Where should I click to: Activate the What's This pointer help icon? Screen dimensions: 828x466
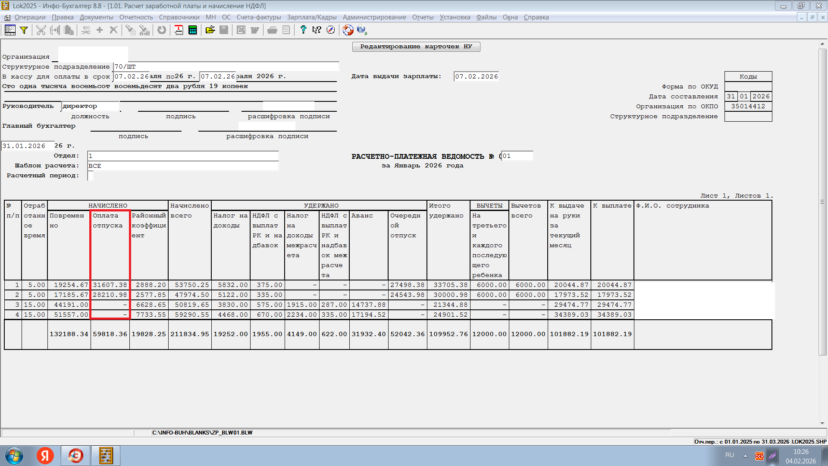click(317, 30)
